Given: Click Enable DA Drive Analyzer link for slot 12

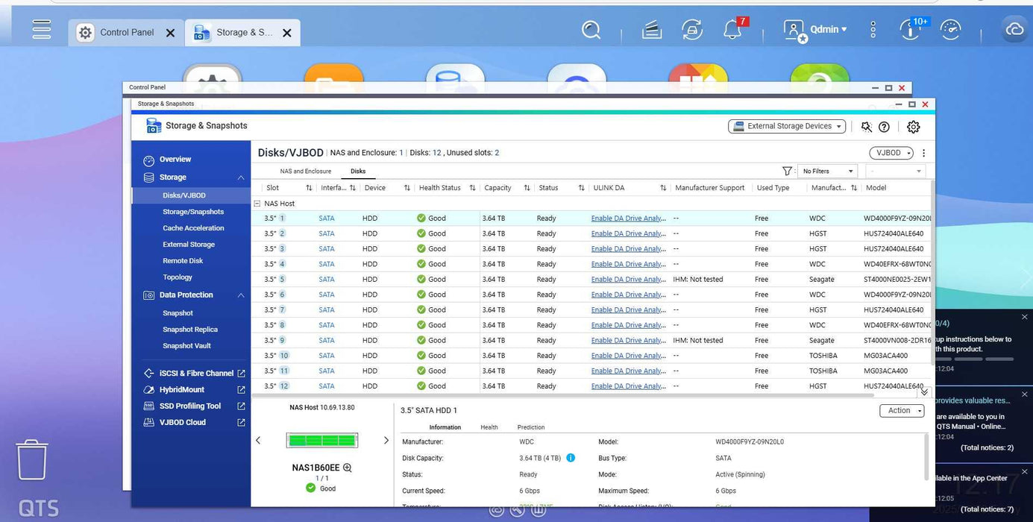Looking at the screenshot, I should coord(629,386).
